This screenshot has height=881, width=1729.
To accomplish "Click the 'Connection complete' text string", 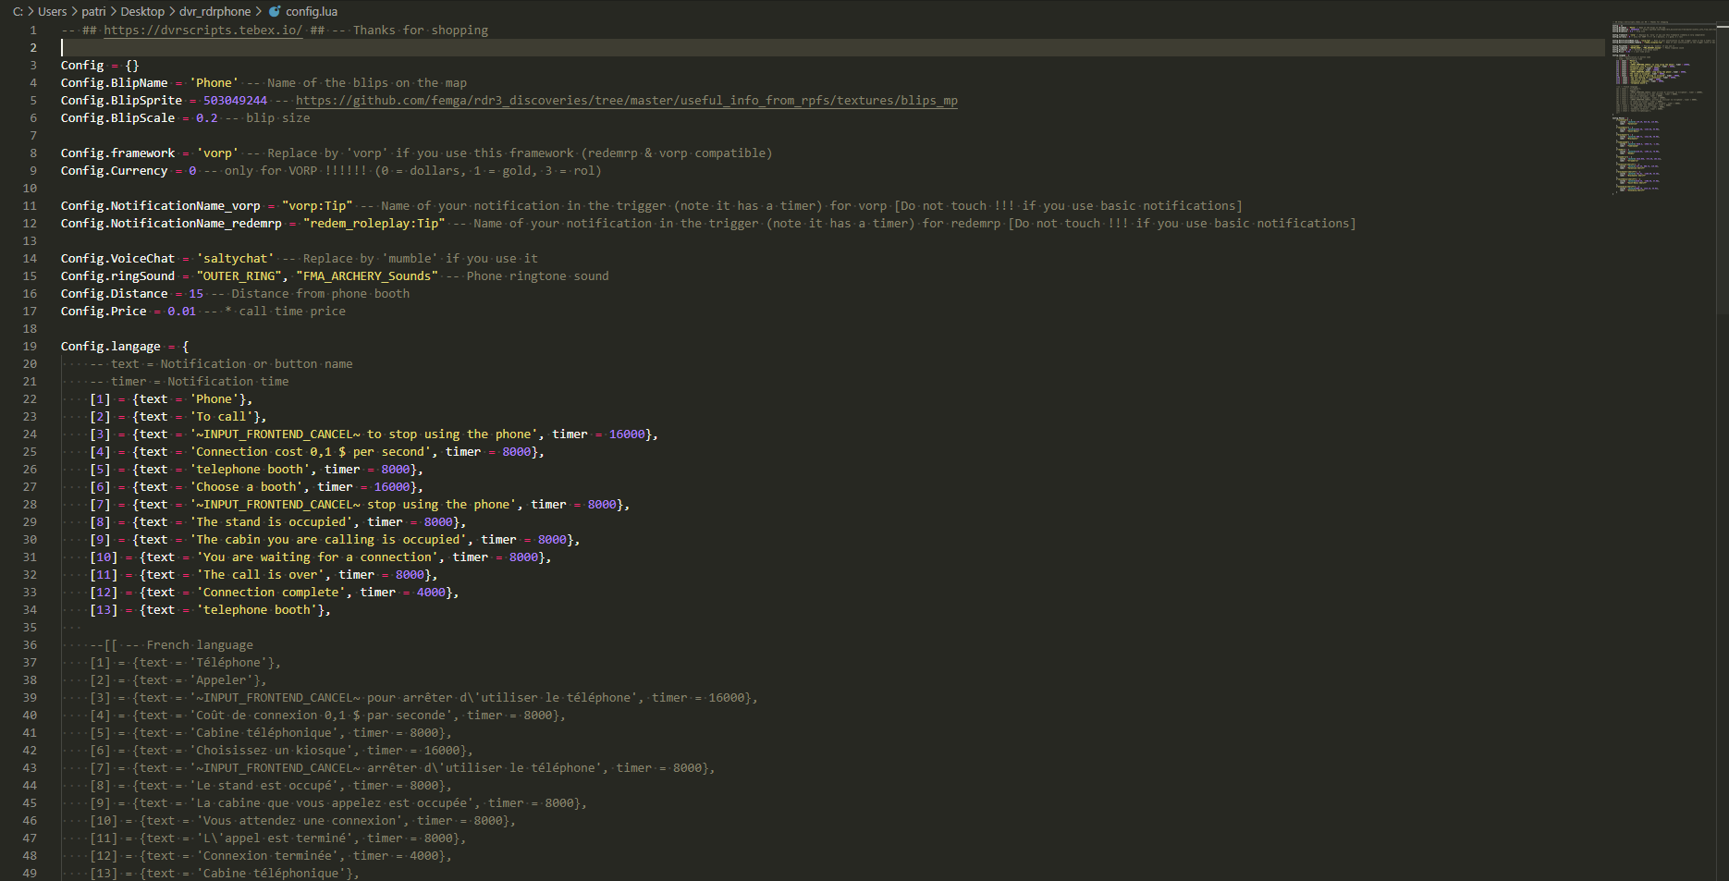I will [271, 593].
